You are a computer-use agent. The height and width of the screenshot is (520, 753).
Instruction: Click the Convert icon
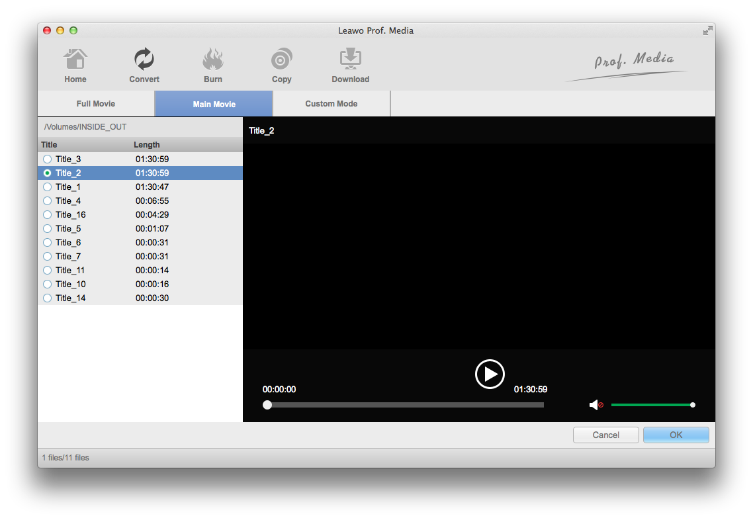pyautogui.click(x=144, y=60)
